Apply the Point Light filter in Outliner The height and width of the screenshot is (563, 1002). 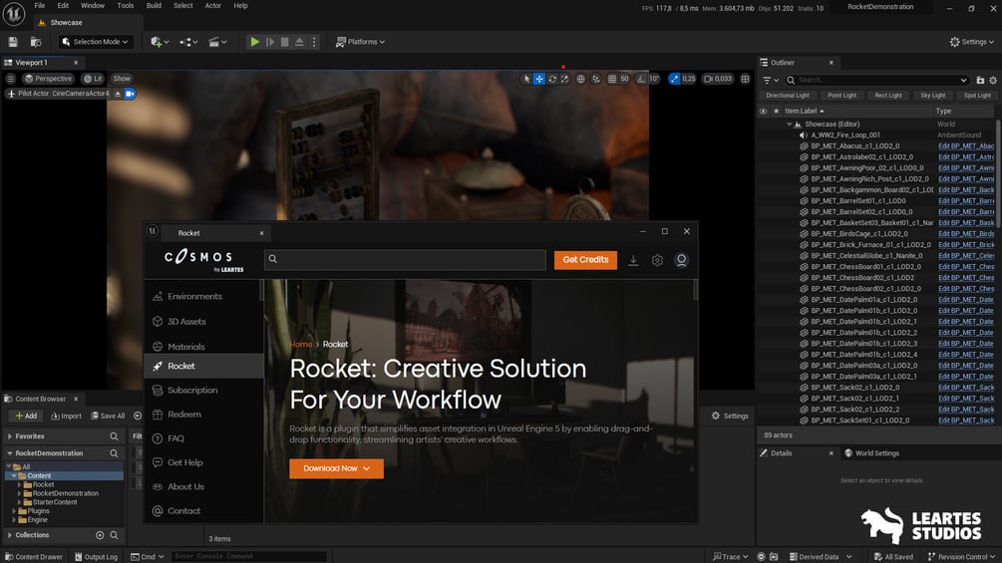coord(841,95)
